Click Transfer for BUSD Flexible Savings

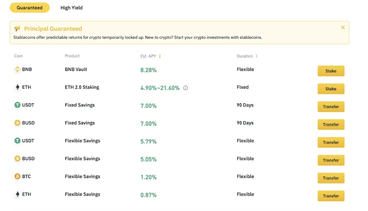(331, 160)
